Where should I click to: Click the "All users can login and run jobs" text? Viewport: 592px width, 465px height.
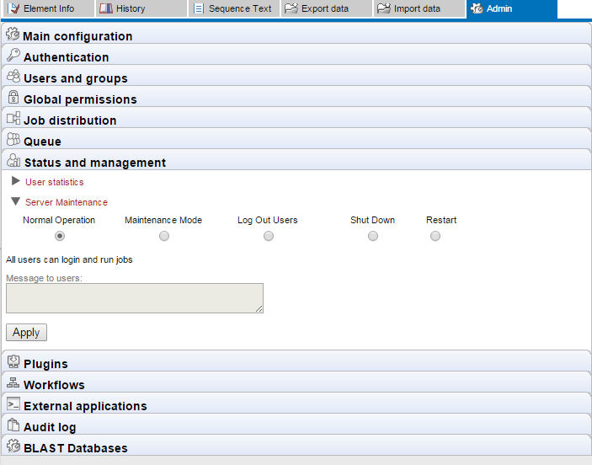point(69,260)
